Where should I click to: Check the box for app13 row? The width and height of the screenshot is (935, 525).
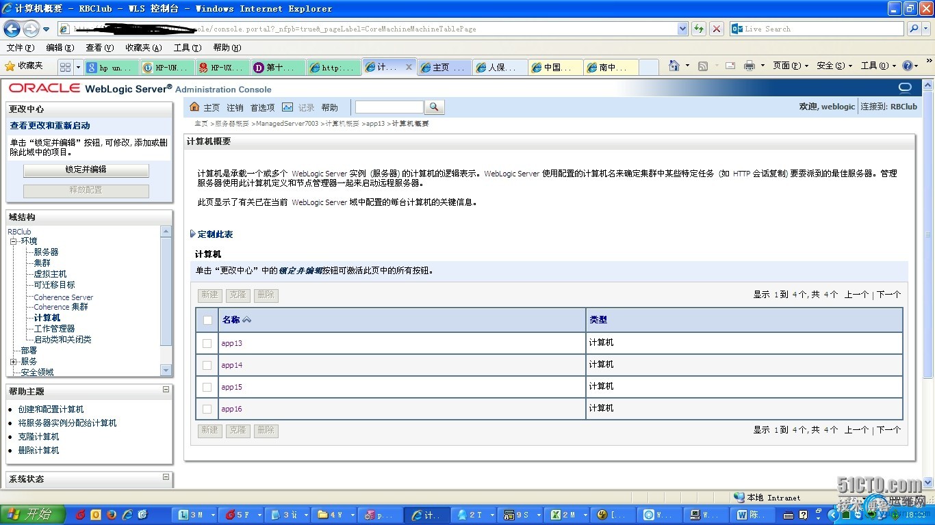coord(207,343)
